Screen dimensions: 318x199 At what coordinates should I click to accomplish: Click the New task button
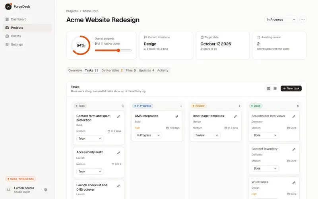[291, 88]
